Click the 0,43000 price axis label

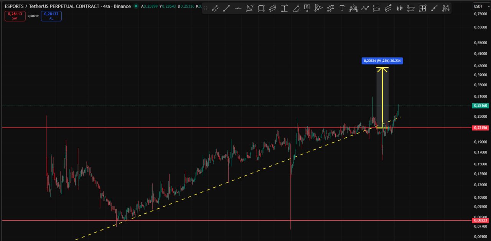point(480,66)
